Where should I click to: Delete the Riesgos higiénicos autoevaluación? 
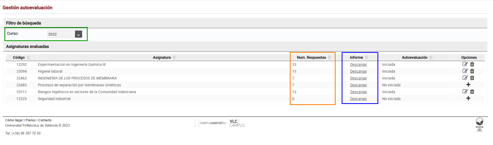[x=472, y=92]
